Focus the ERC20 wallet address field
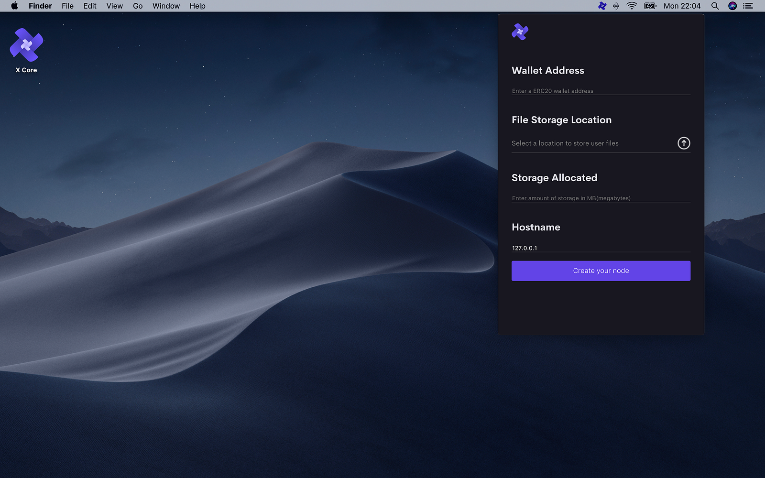 601,91
